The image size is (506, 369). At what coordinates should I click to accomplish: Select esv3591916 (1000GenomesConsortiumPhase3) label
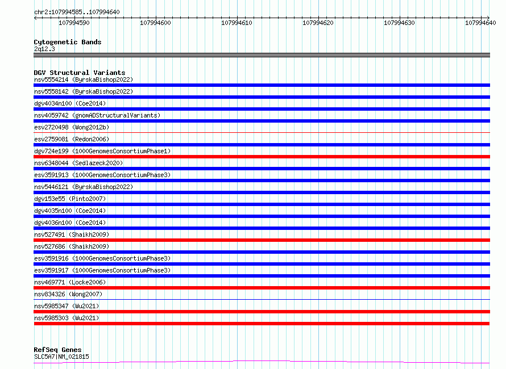click(102, 258)
